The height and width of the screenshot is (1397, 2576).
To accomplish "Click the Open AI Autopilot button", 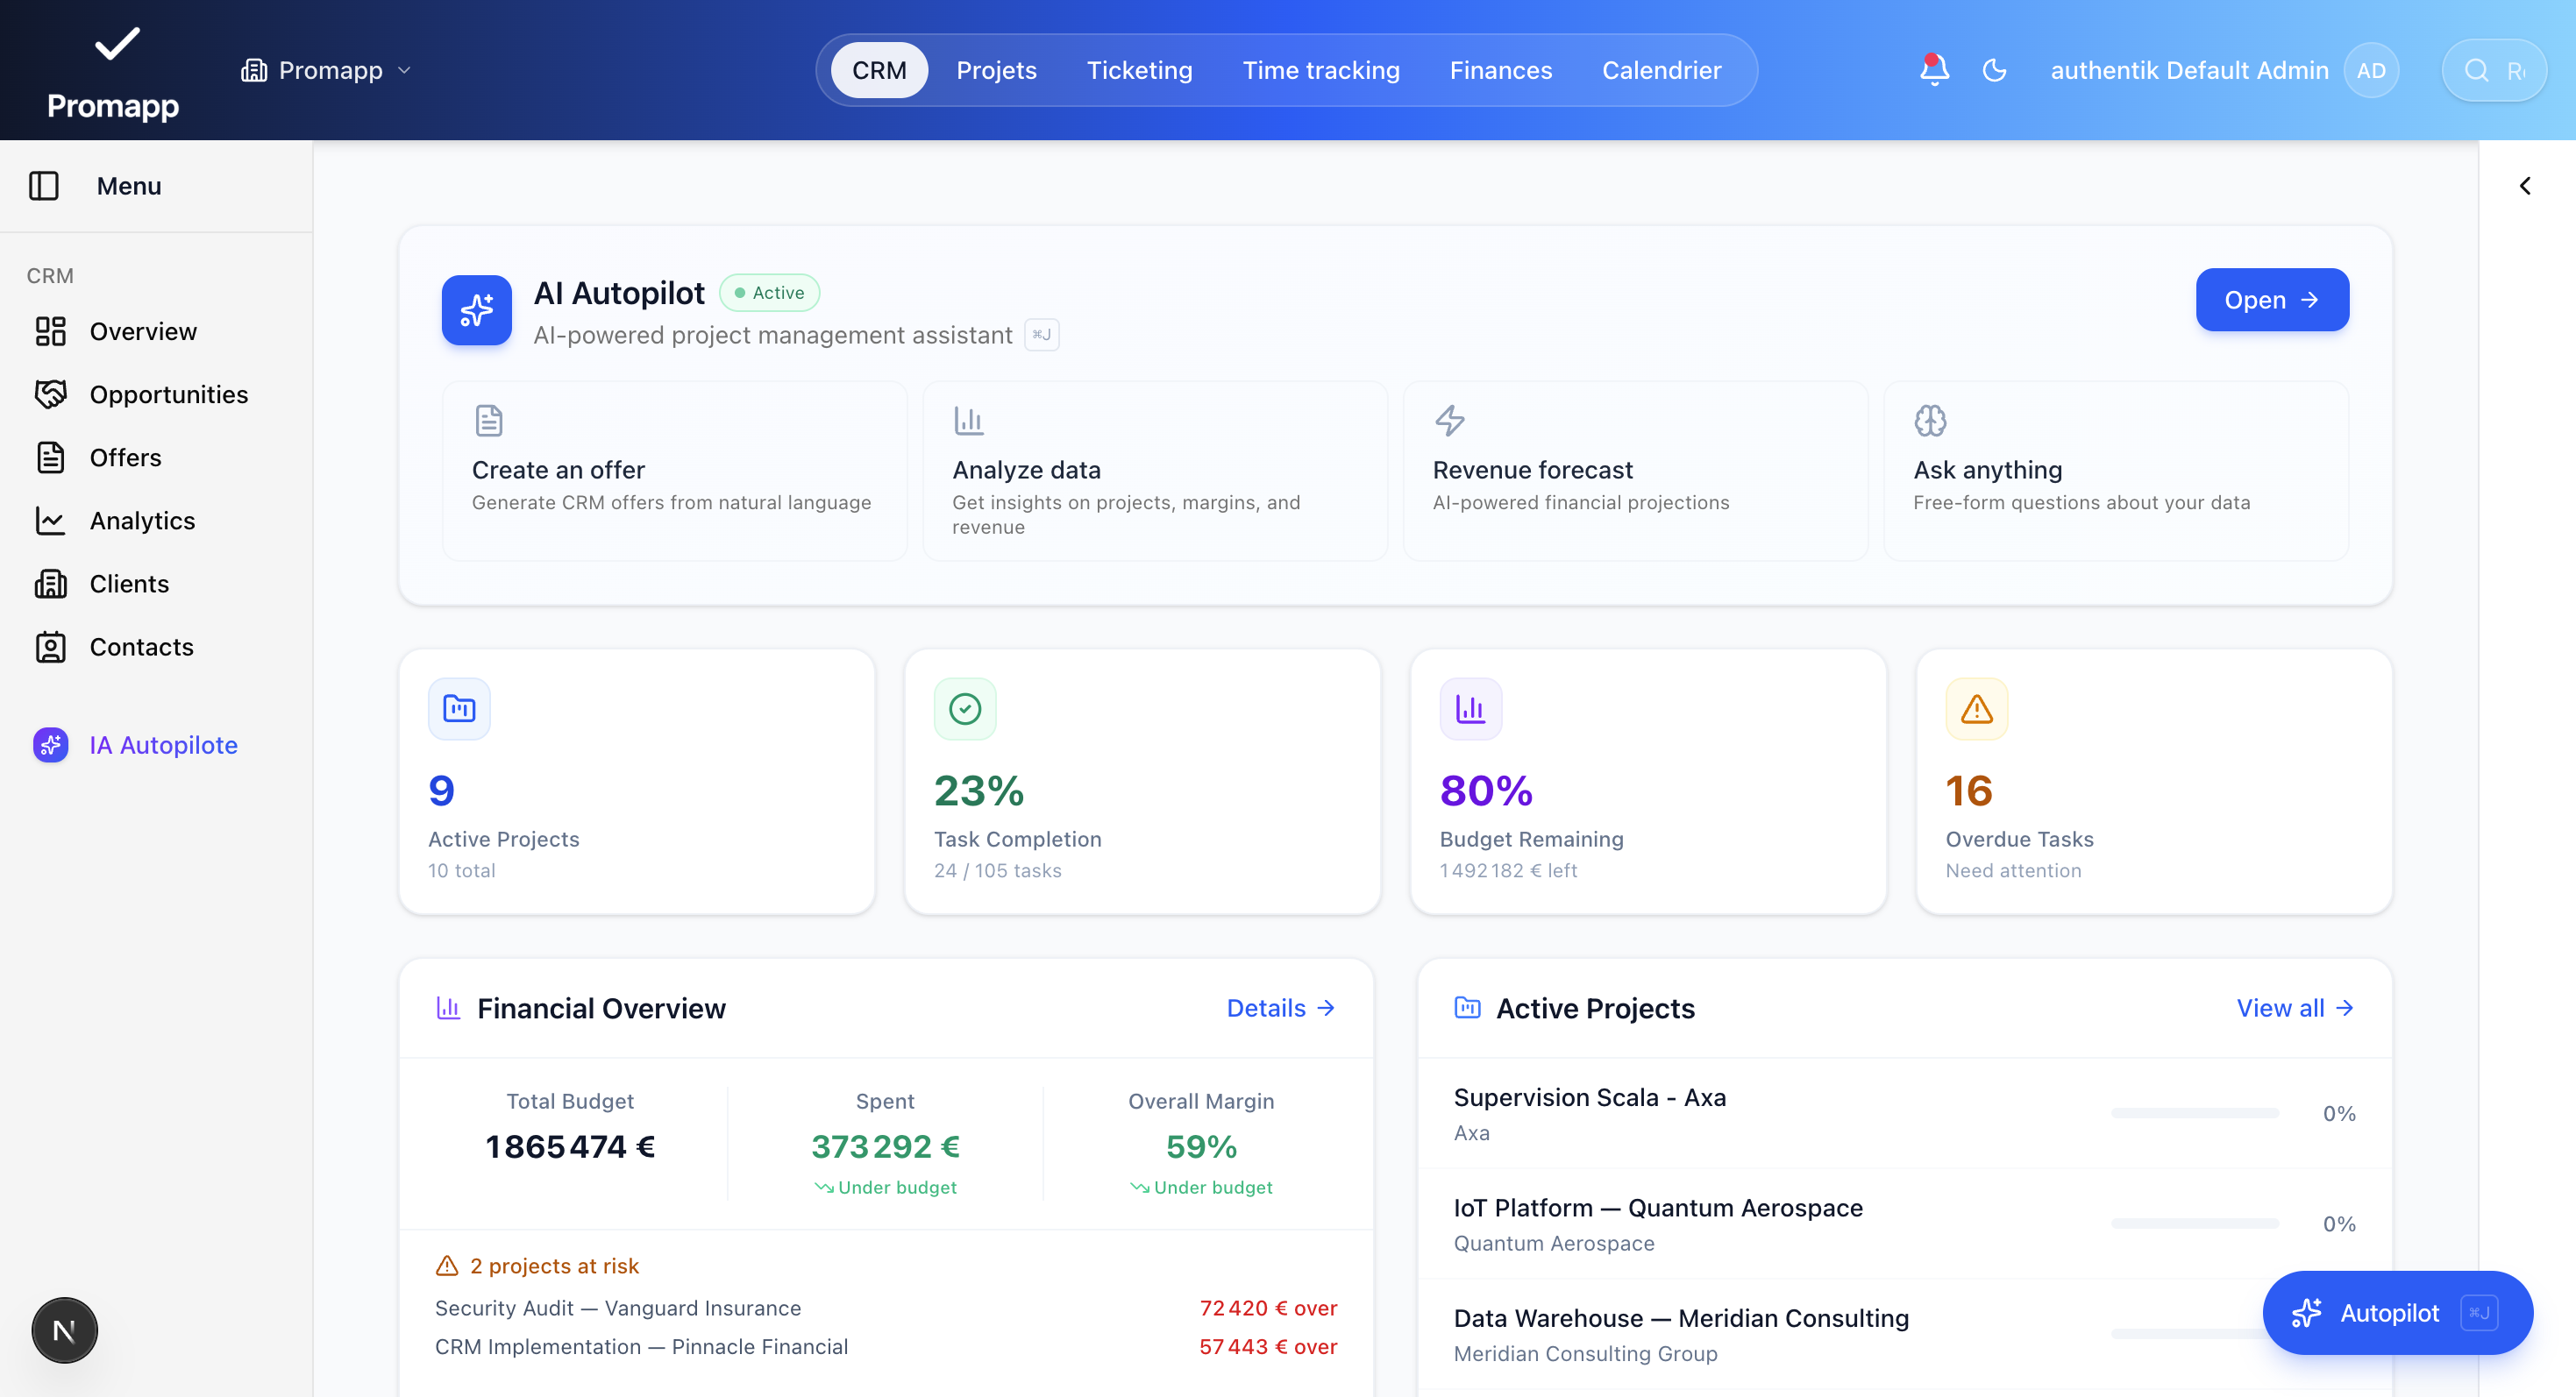I will [2271, 300].
